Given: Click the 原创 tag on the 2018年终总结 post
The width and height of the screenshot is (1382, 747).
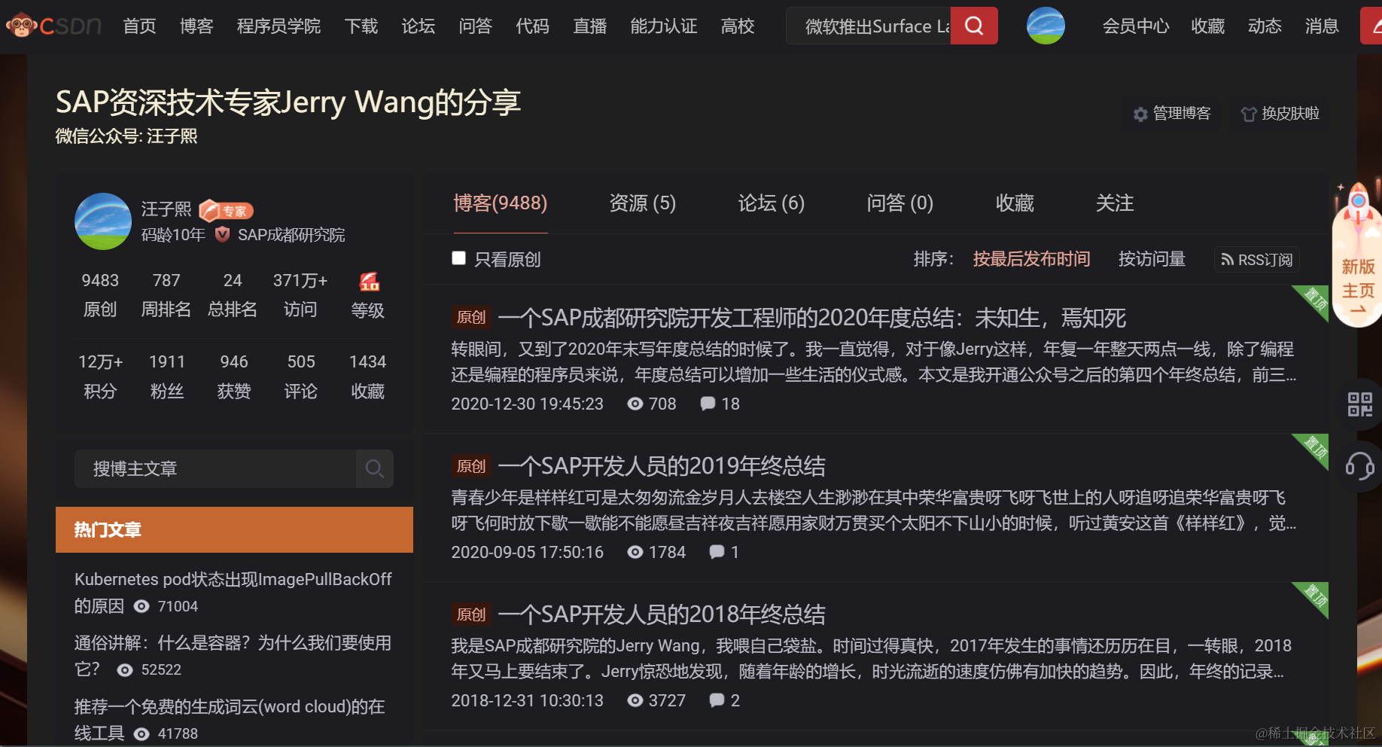Looking at the screenshot, I should click(x=471, y=614).
